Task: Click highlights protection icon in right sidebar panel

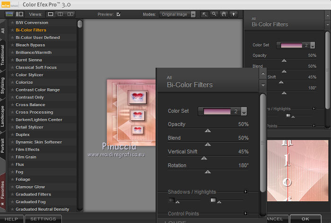Action: pos(288,116)
